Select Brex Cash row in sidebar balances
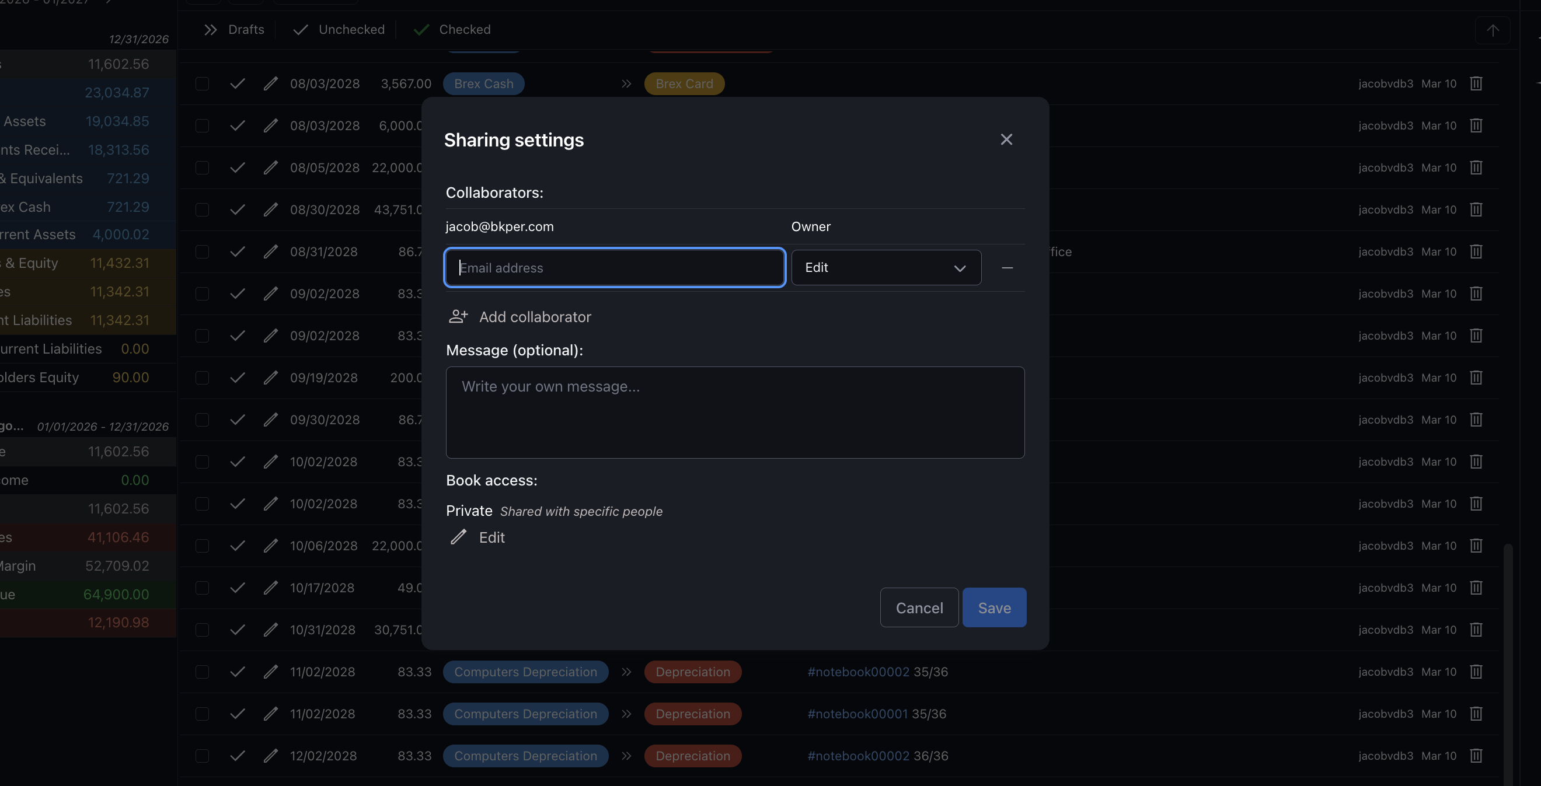 click(88, 207)
